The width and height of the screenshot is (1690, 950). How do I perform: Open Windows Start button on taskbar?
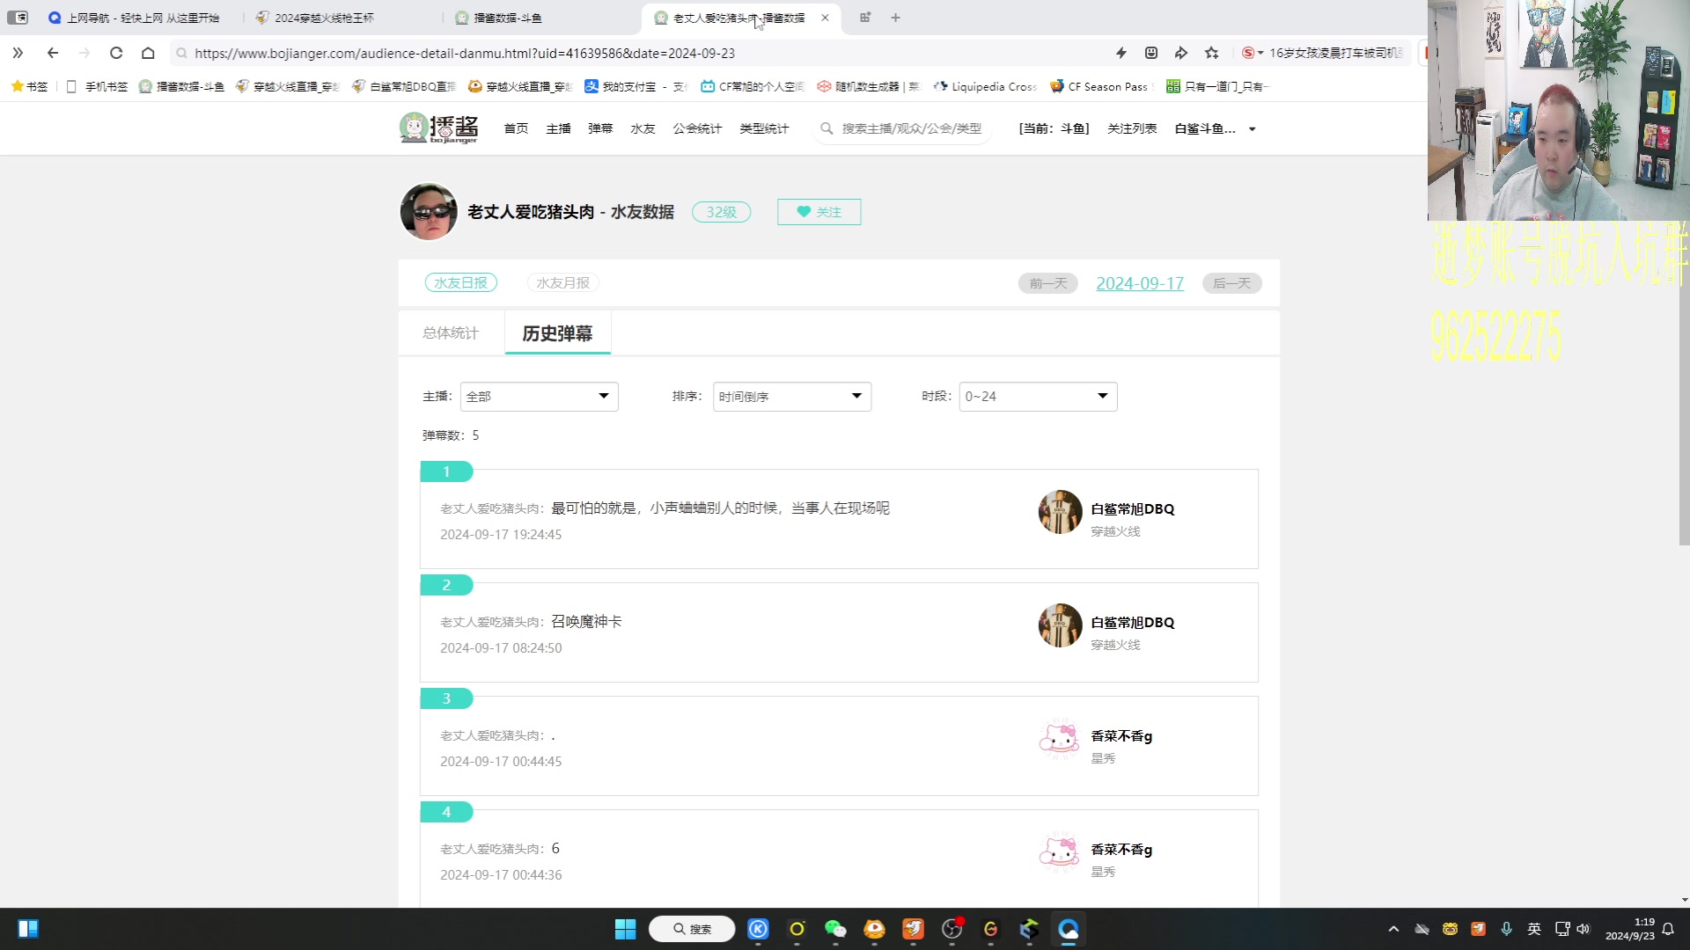pos(625,929)
